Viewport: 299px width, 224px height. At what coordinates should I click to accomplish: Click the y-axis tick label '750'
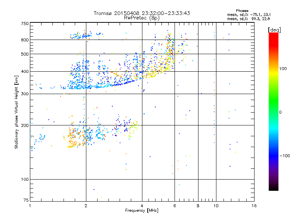click(25, 24)
